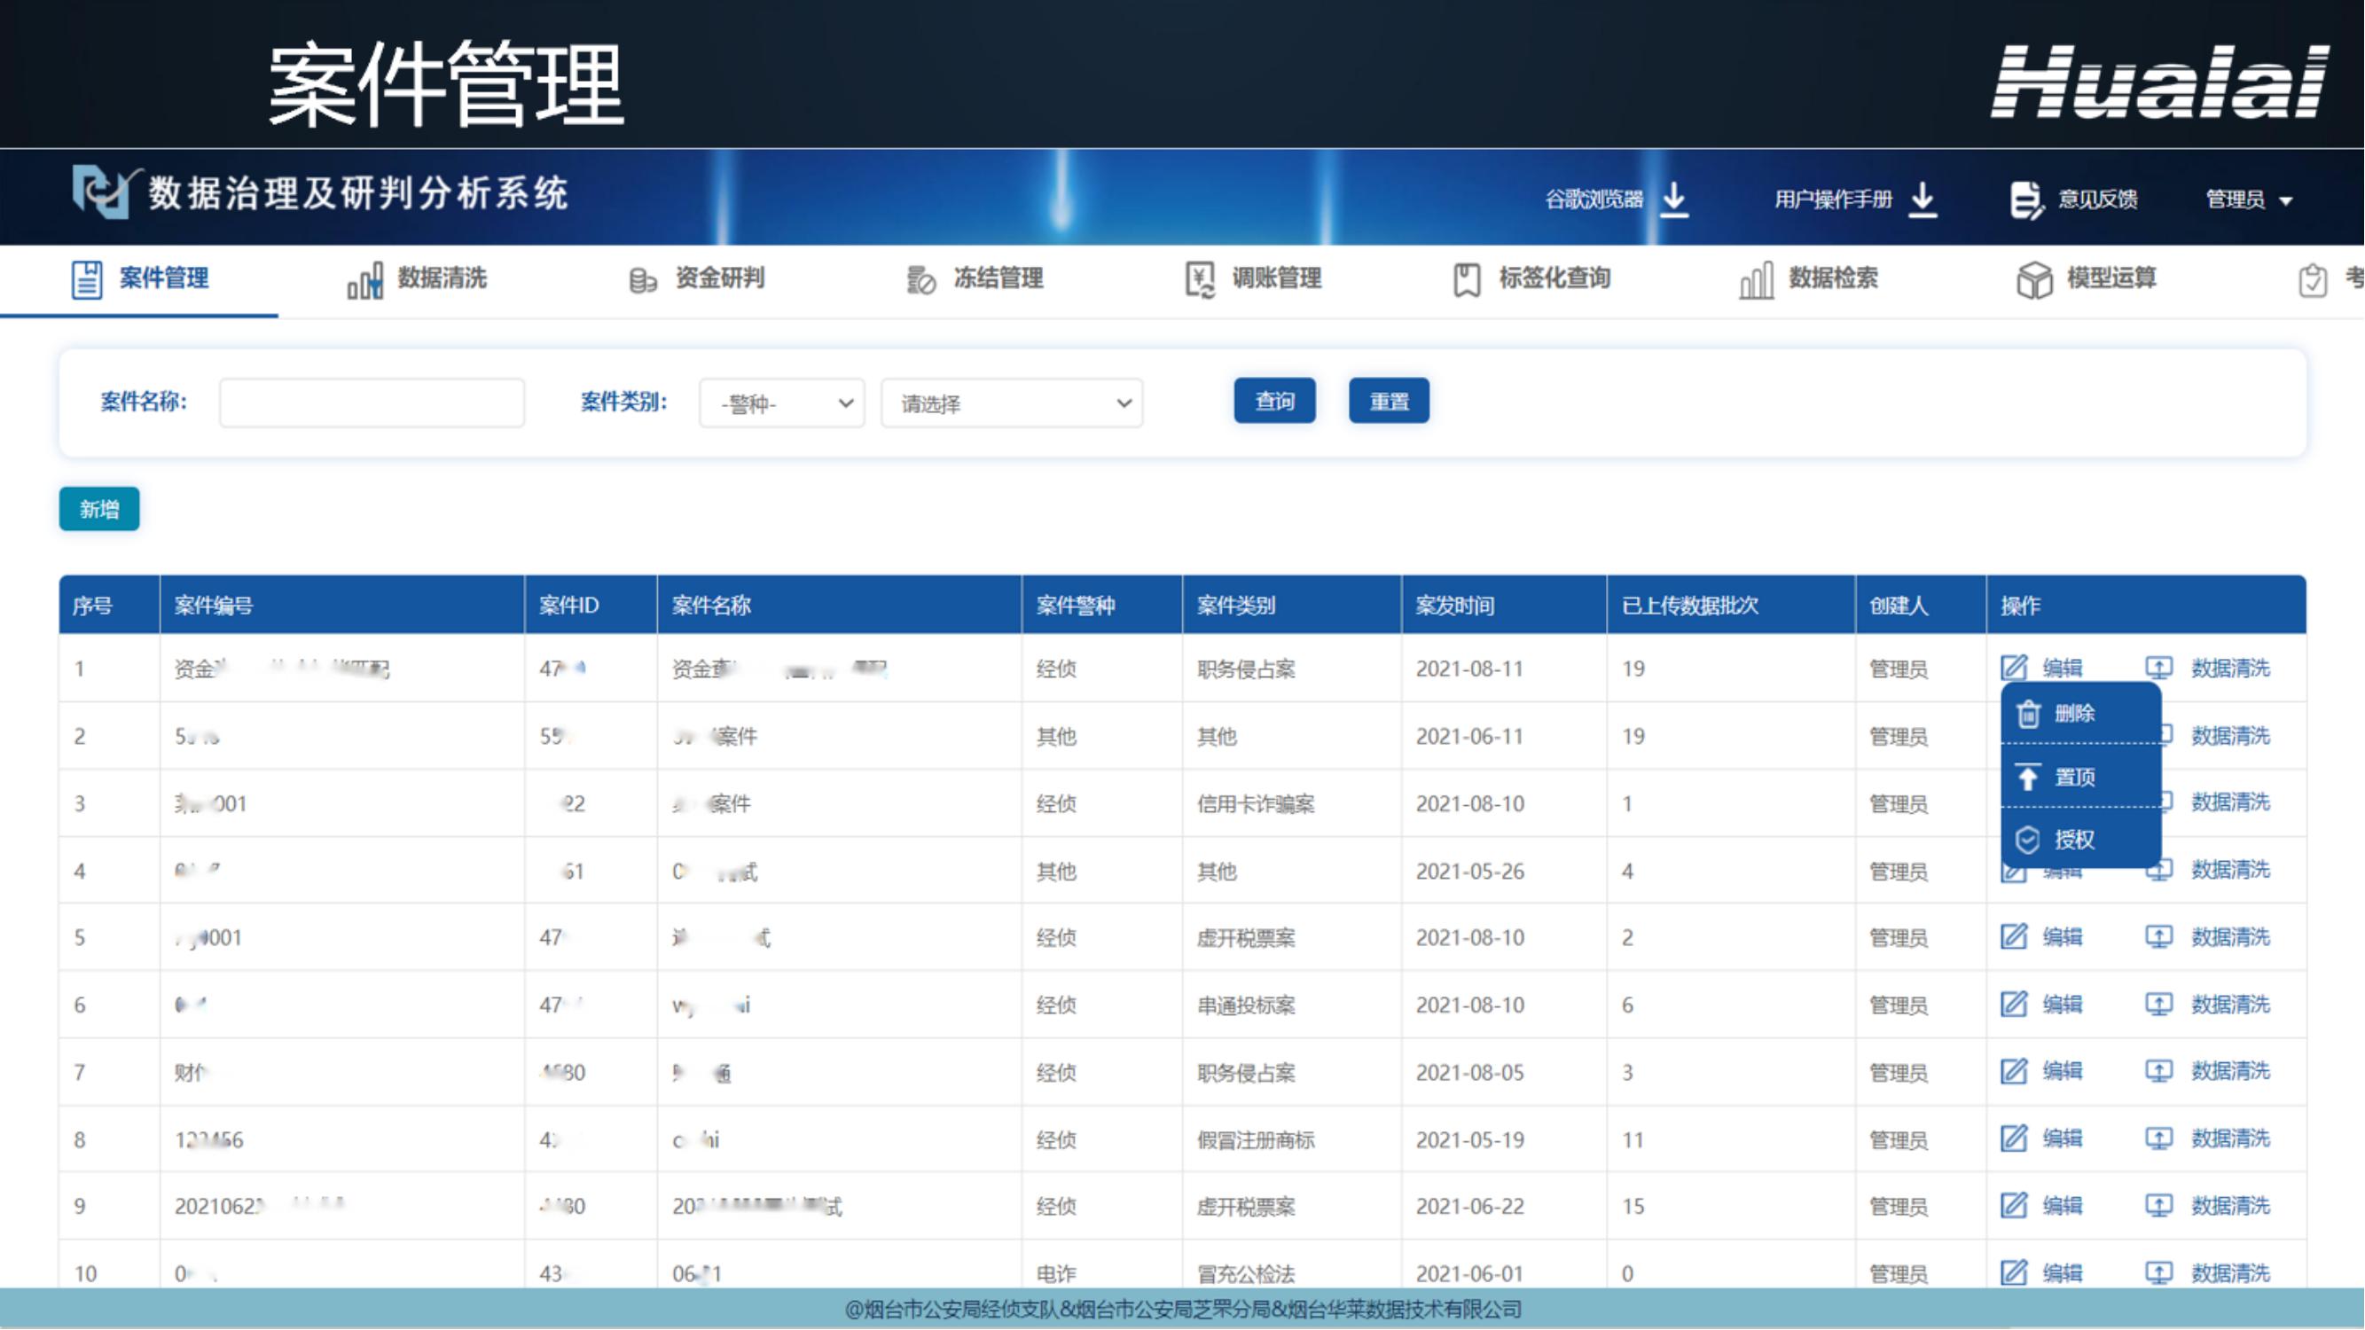Click the trash icon for 删除
Viewport: 2365px width, 1330px height.
[x=2028, y=713]
